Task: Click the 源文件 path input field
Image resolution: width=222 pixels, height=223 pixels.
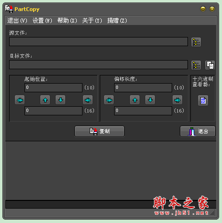Action: (x=98, y=42)
